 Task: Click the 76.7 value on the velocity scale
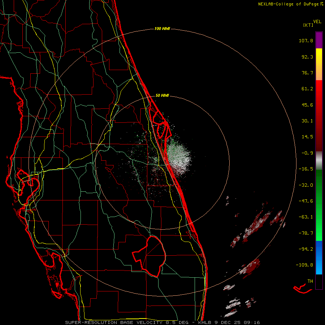[x=307, y=73]
